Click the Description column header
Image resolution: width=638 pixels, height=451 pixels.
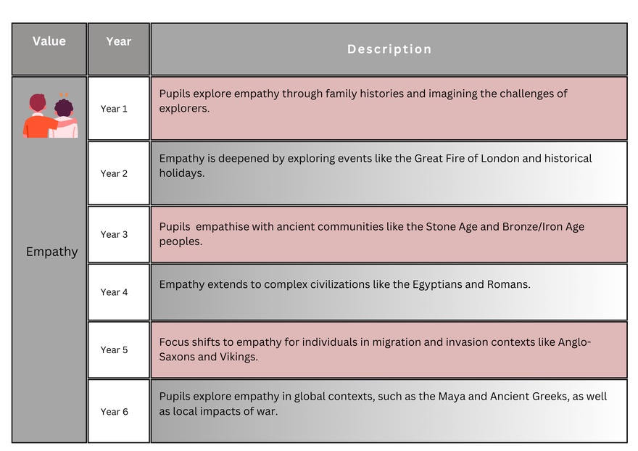389,49
